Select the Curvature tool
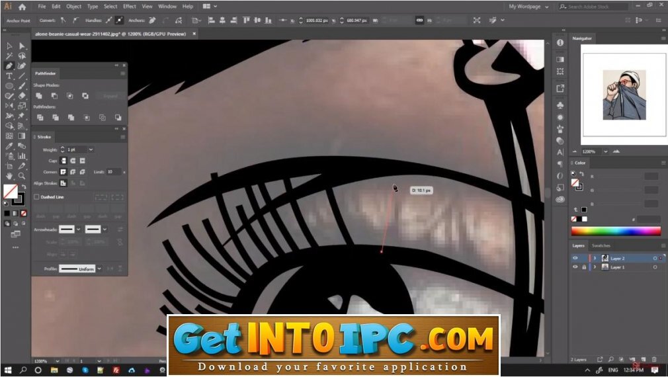 click(22, 66)
